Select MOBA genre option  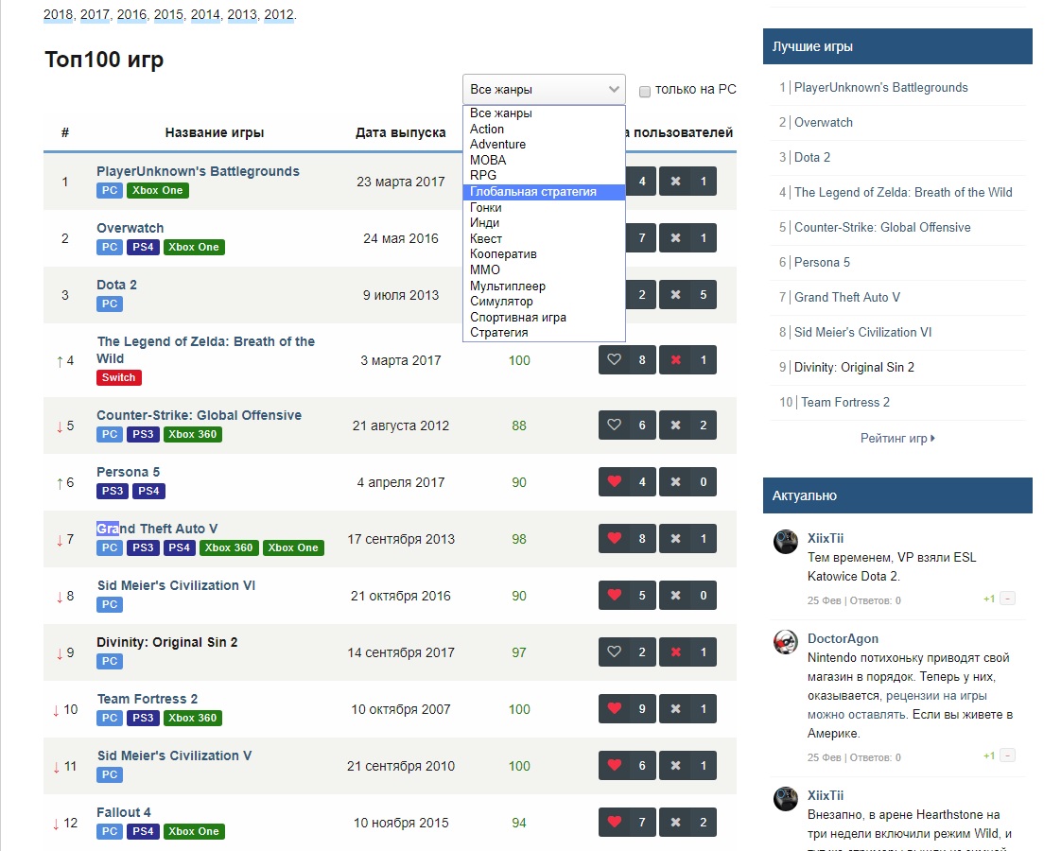[x=544, y=161]
